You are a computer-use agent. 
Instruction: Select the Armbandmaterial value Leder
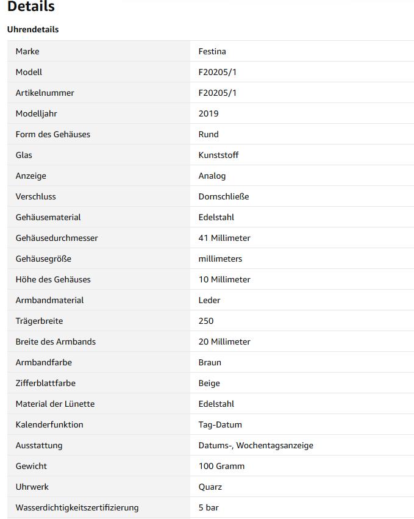(210, 300)
